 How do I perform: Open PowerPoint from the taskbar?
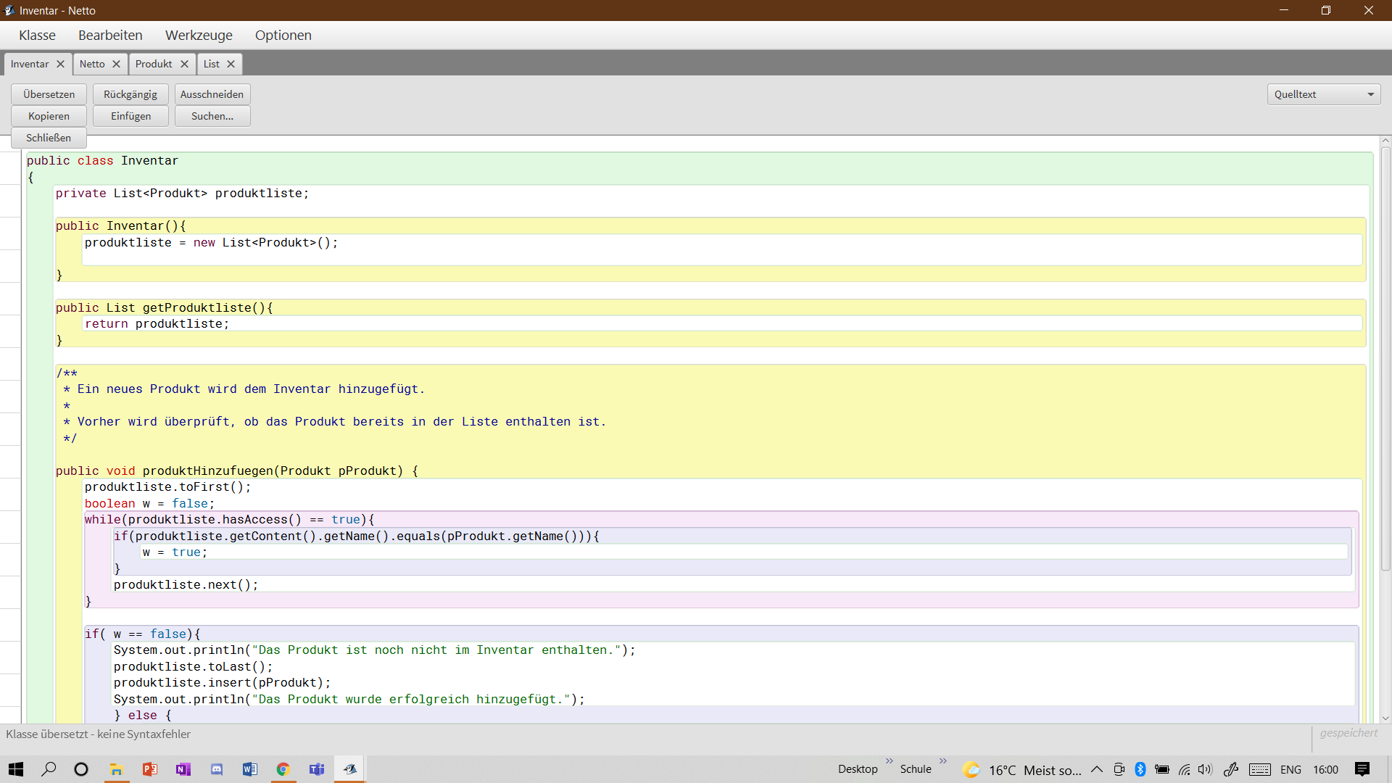tap(150, 769)
